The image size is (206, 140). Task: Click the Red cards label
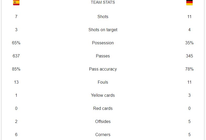tap(103, 109)
